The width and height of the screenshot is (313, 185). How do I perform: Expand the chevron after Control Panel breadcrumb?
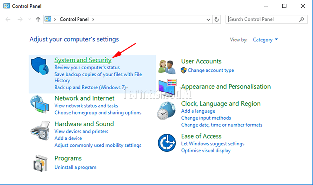click(93, 19)
